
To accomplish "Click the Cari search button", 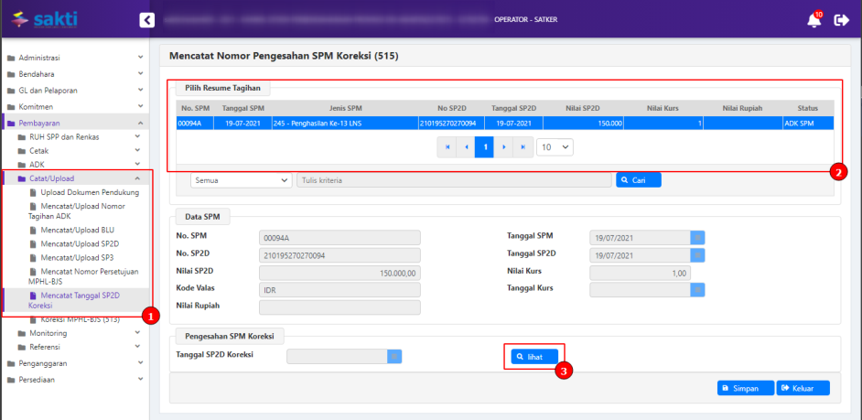I will click(638, 180).
